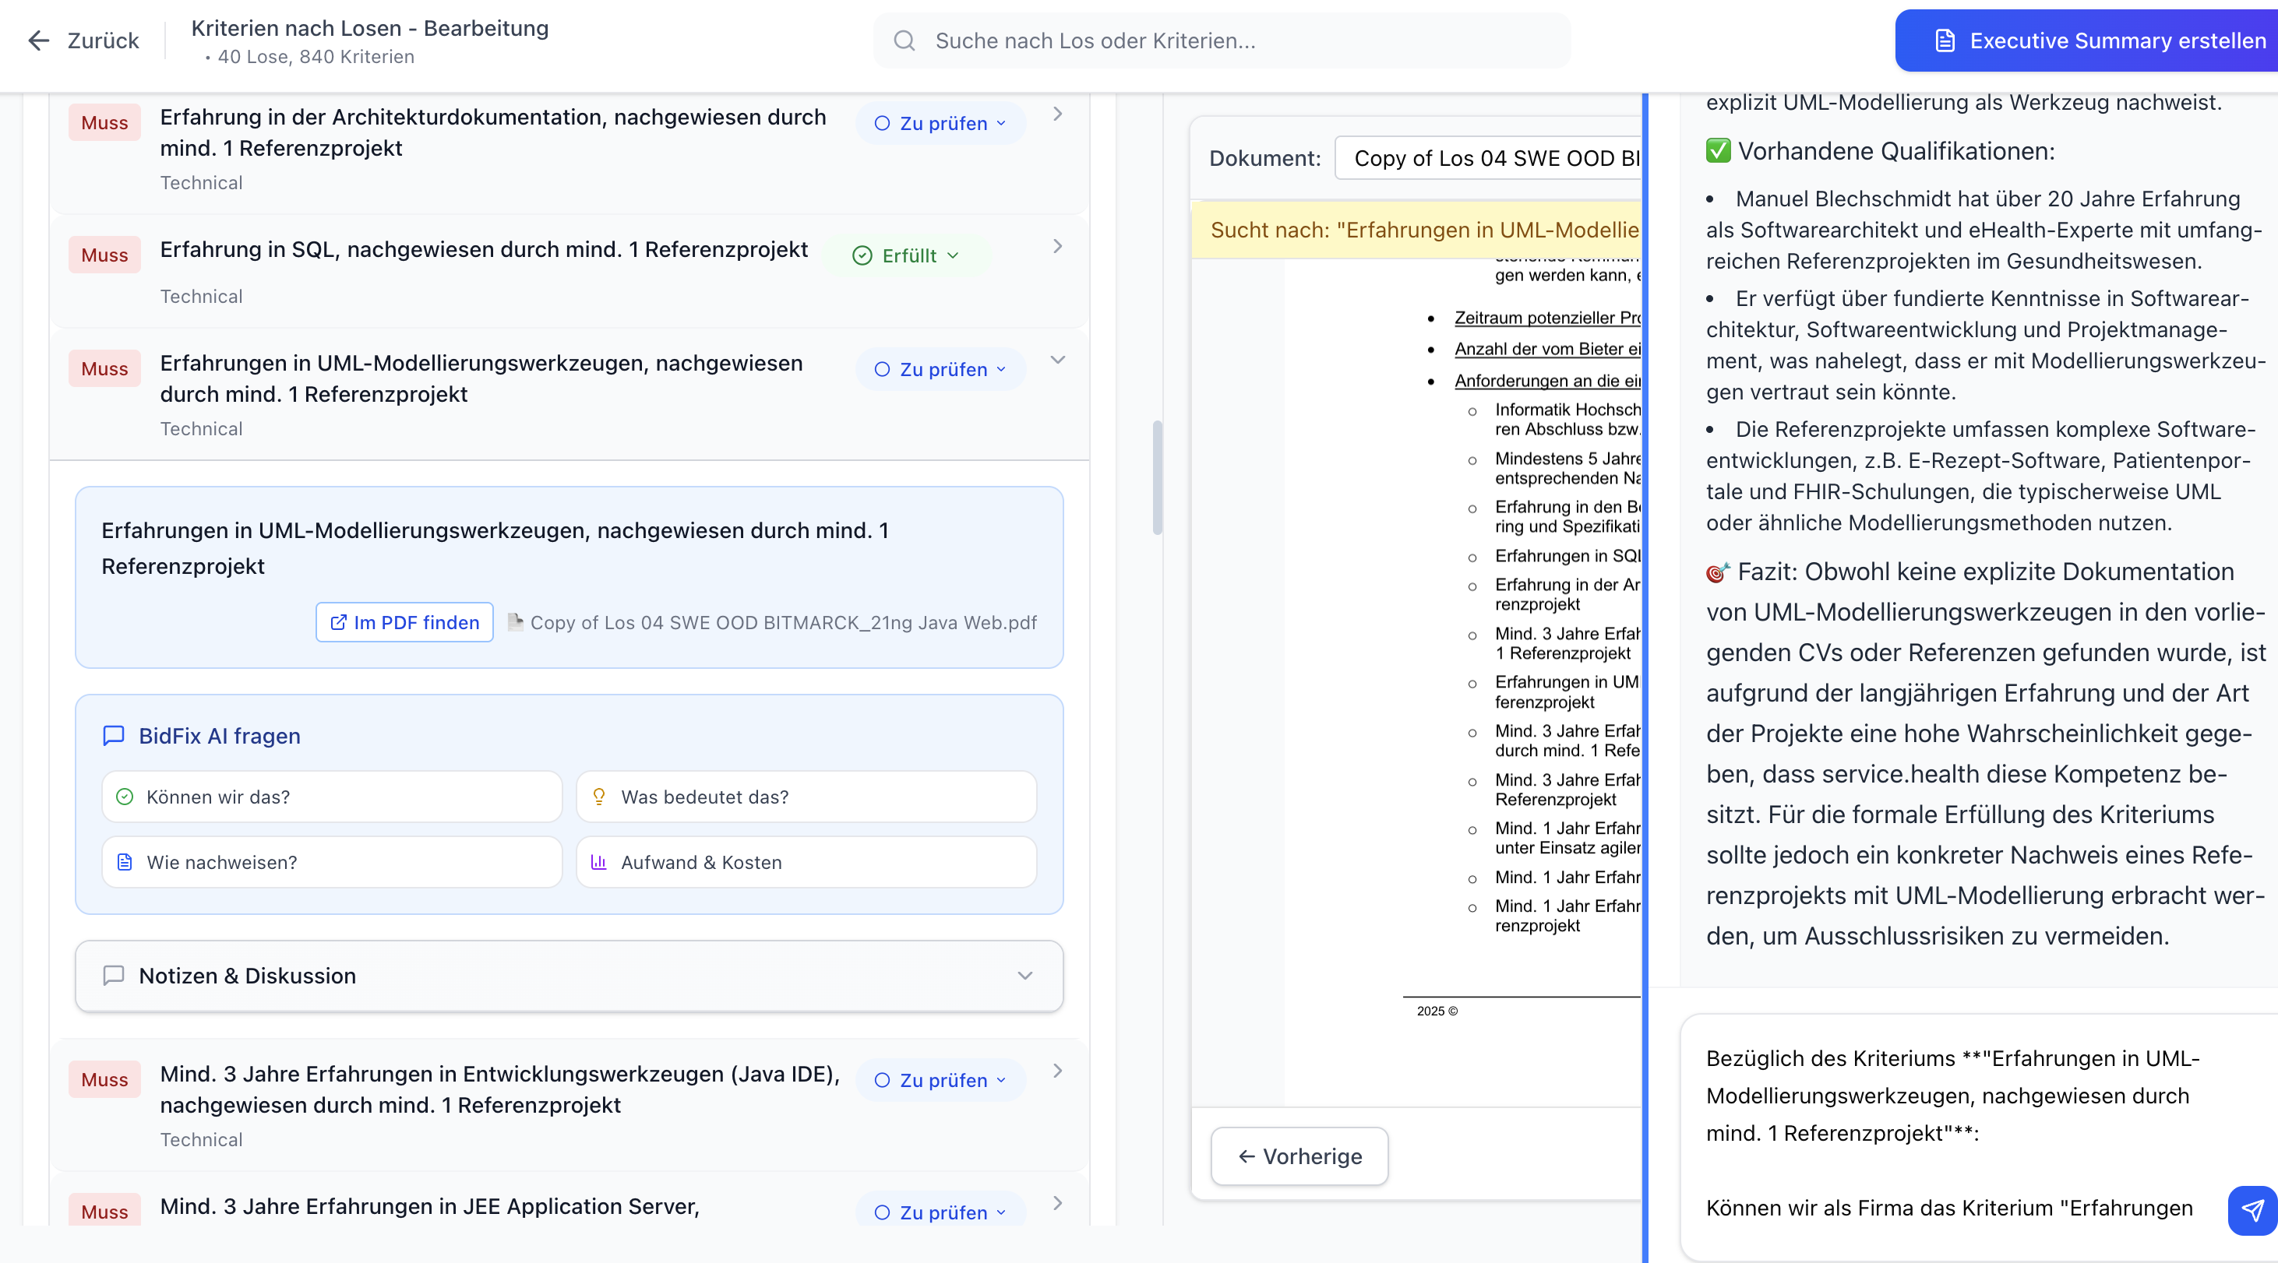
Task: Collapse the UML-Modellierungswerkzeugen criterion chevron
Action: (x=1058, y=360)
